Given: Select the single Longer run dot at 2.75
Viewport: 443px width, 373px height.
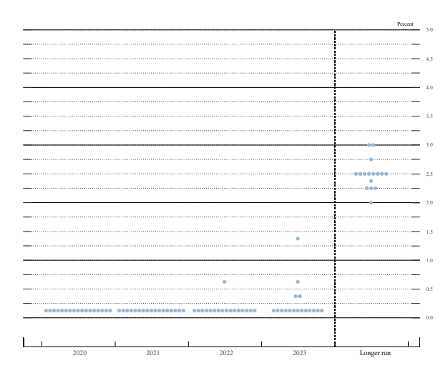Looking at the screenshot, I should pos(371,159).
